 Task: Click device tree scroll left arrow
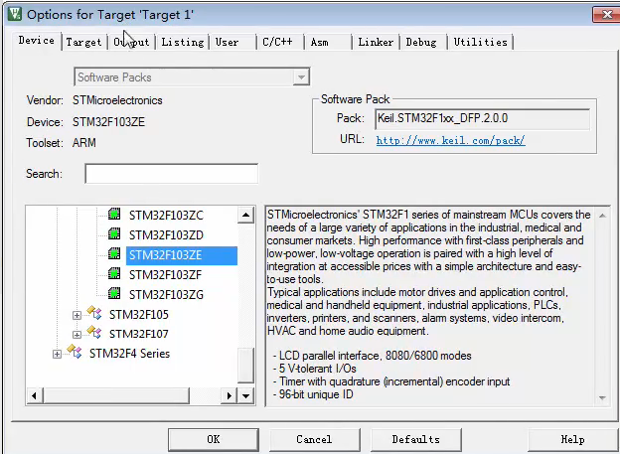[34, 395]
